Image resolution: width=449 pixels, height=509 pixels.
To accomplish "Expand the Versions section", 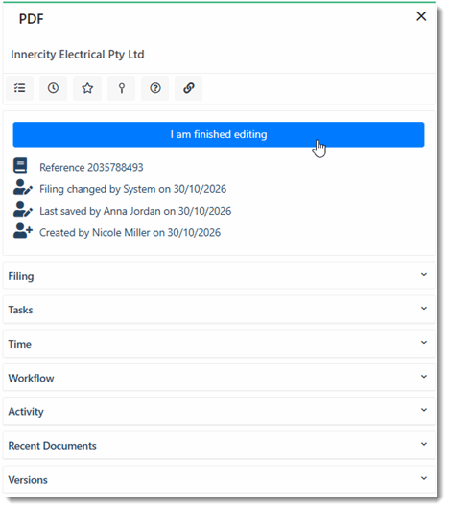I will 219,480.
